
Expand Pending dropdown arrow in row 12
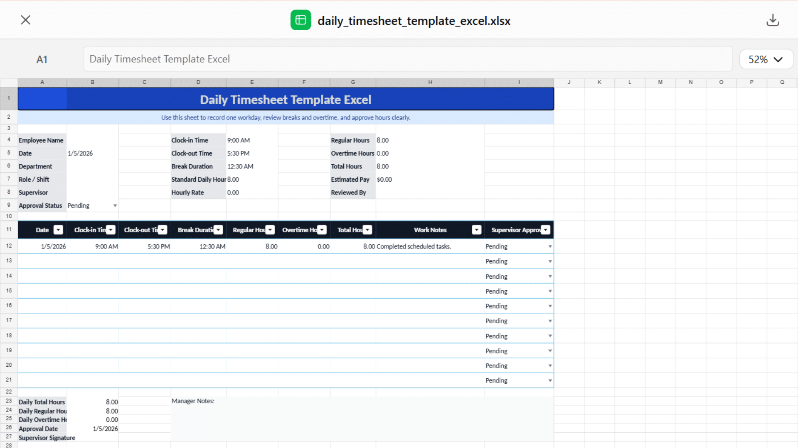click(x=550, y=246)
